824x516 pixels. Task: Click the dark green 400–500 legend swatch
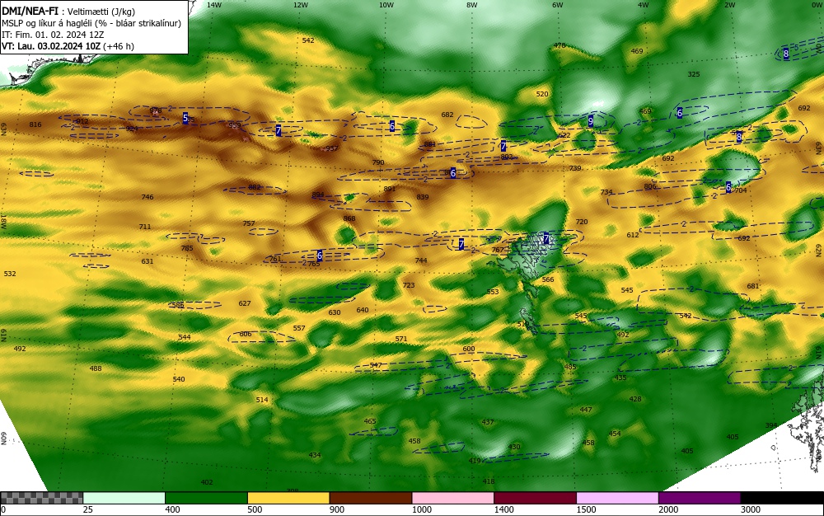click(206, 498)
